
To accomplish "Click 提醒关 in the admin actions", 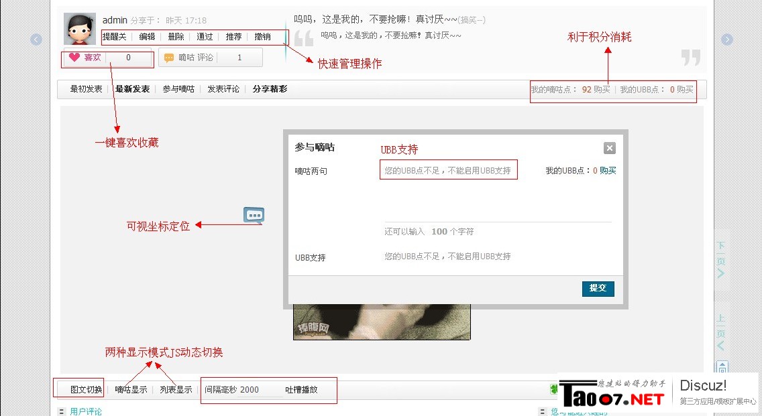I will pyautogui.click(x=114, y=36).
